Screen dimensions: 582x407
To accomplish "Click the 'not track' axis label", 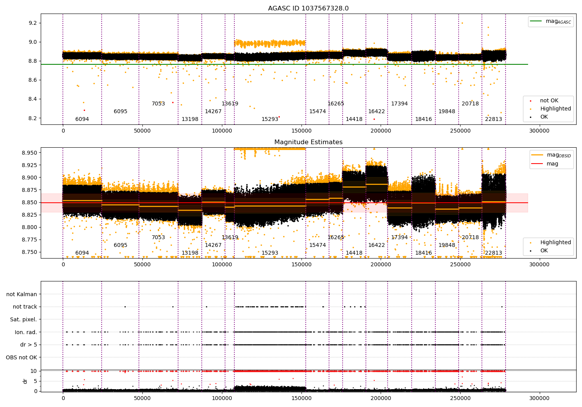I will tap(25, 307).
